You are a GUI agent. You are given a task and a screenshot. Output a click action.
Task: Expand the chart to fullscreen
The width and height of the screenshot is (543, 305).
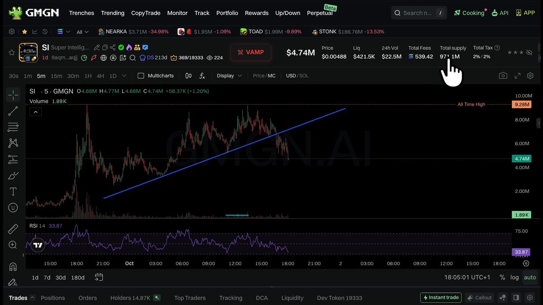click(517, 75)
